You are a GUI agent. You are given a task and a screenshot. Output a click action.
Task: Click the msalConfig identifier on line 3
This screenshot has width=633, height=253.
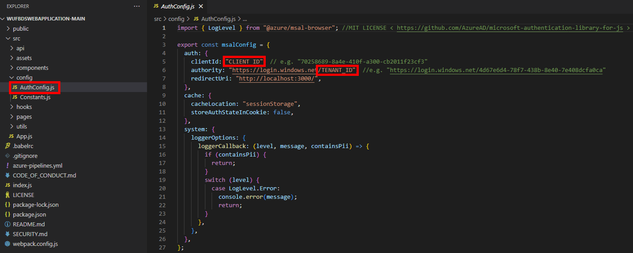point(239,45)
